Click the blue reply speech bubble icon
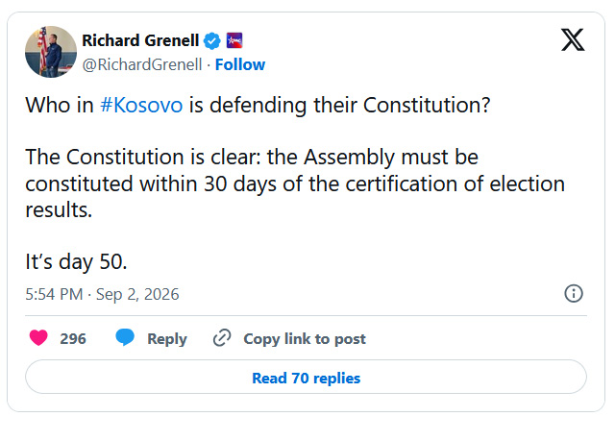This screenshot has height=441, width=615. tap(125, 337)
